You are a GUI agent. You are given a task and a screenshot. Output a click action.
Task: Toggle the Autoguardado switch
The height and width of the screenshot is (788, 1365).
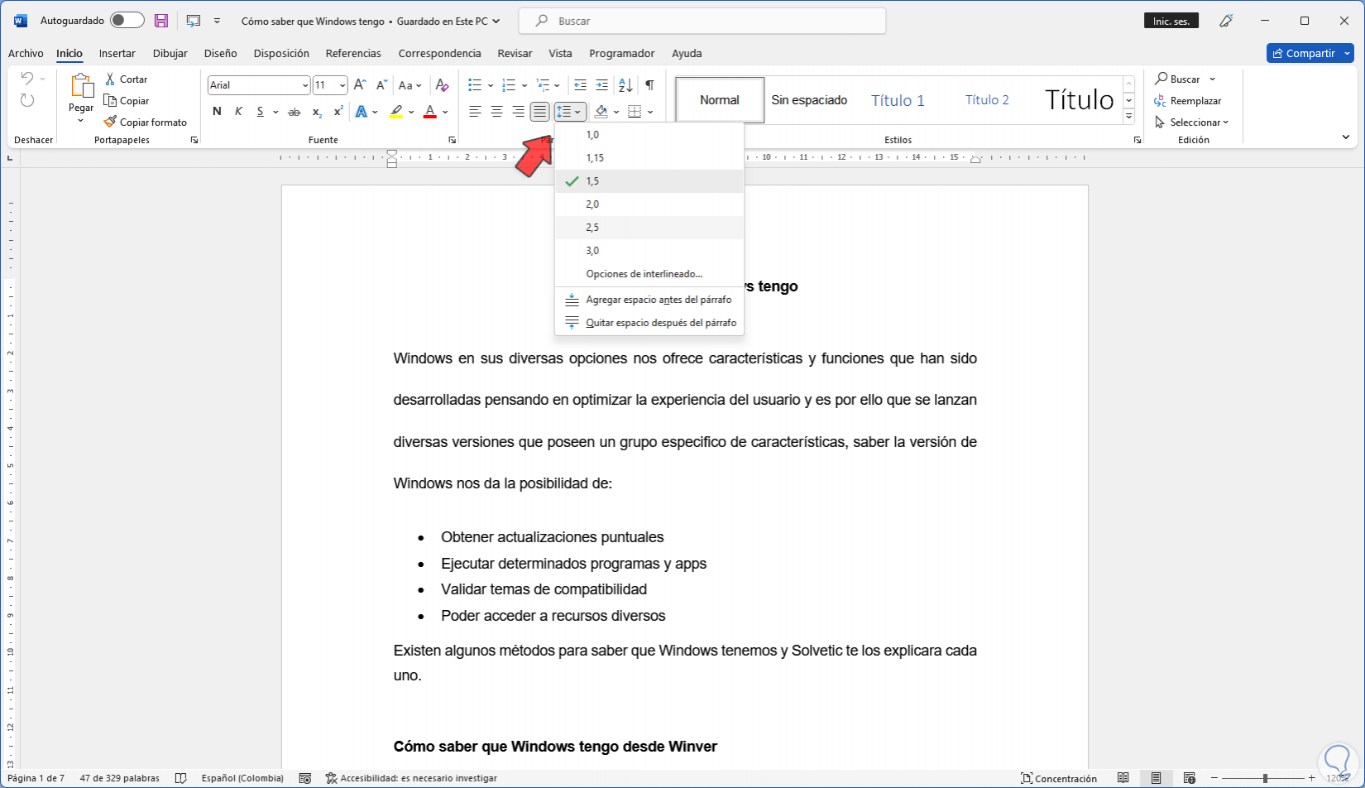coord(127,21)
